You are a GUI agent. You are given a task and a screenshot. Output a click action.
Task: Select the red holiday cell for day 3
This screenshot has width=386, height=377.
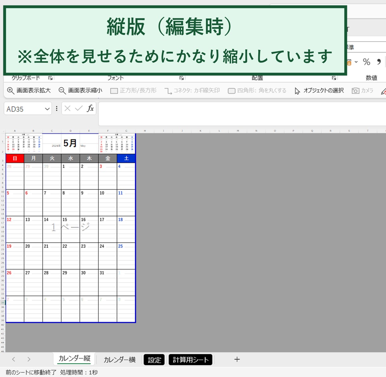pyautogui.click(x=108, y=176)
